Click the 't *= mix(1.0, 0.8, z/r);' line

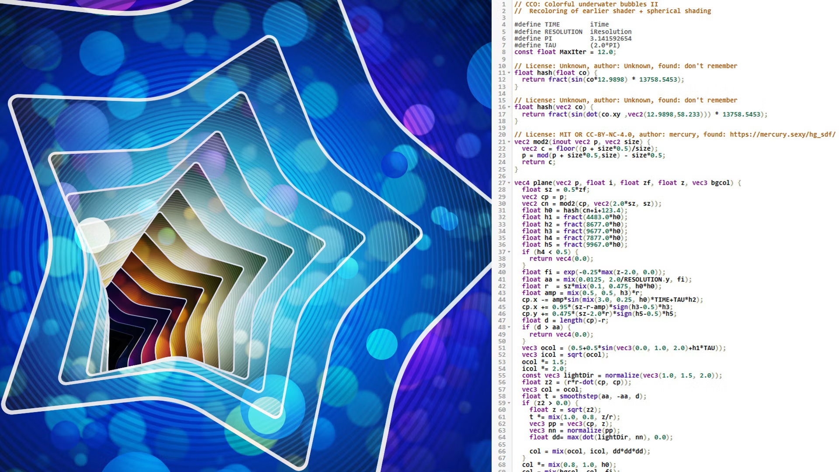click(575, 417)
